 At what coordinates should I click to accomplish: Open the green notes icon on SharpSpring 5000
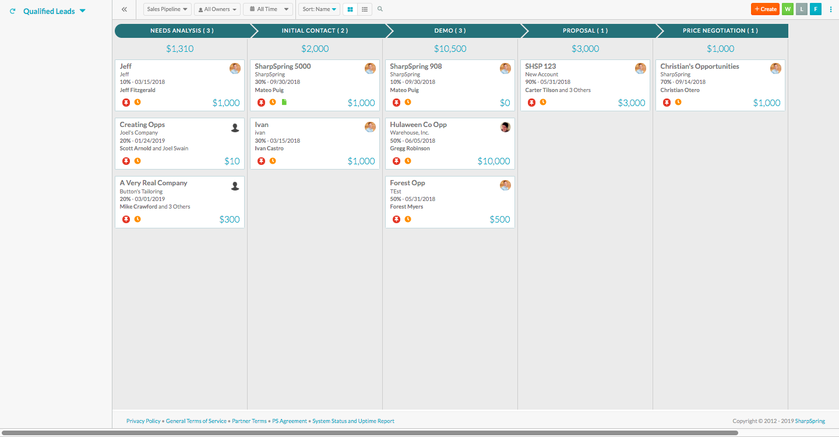pyautogui.click(x=284, y=102)
